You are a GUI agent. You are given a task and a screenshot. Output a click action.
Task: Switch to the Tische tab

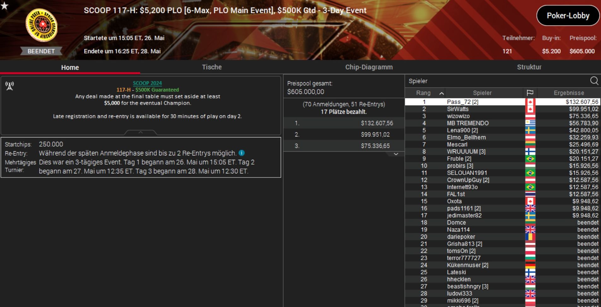point(212,67)
